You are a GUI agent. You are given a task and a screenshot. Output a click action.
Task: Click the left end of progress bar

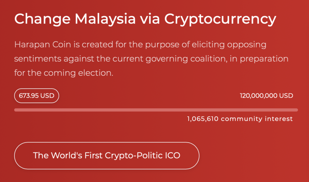[16, 110]
